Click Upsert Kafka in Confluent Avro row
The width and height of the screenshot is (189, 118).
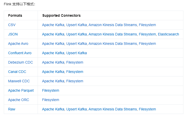77,53
